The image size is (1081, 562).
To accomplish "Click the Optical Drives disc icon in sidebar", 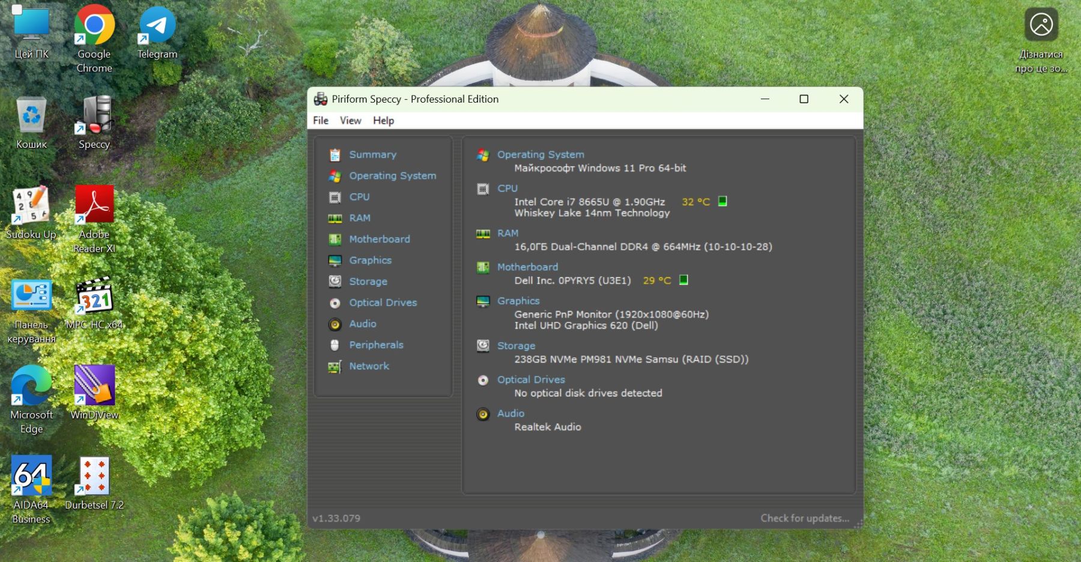I will 335,303.
